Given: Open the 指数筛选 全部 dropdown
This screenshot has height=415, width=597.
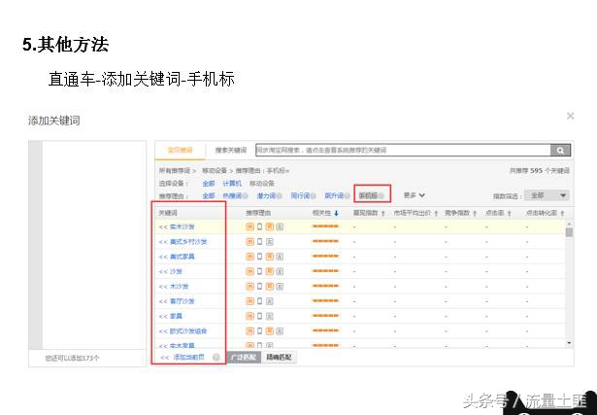Looking at the screenshot, I should tap(547, 195).
